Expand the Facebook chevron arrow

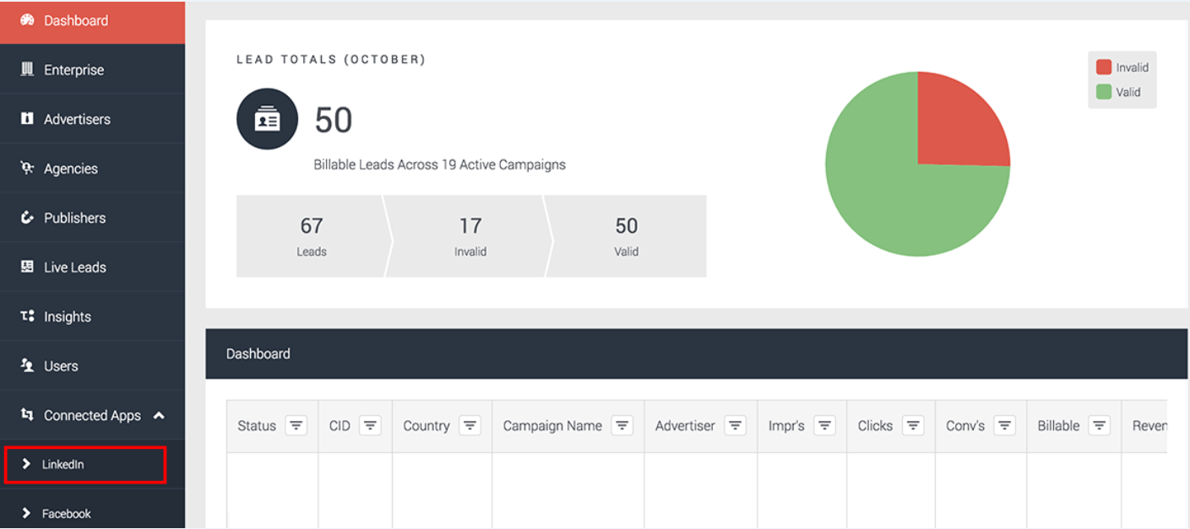26,513
